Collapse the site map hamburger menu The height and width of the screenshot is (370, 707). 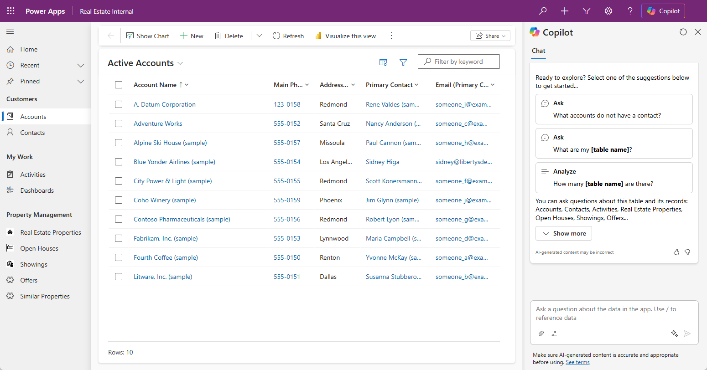point(10,31)
